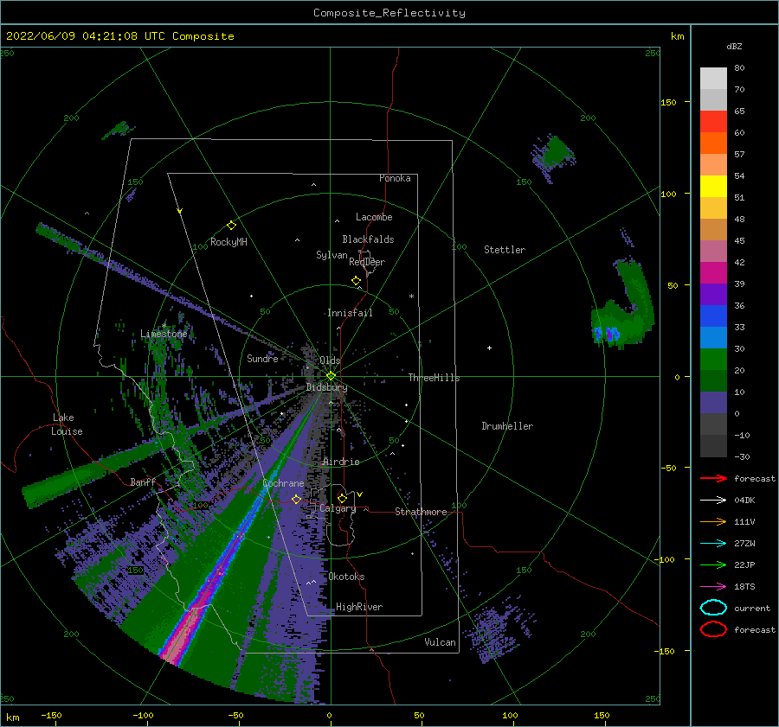Click the Banff town label
This screenshot has height=727, width=779.
tap(143, 481)
